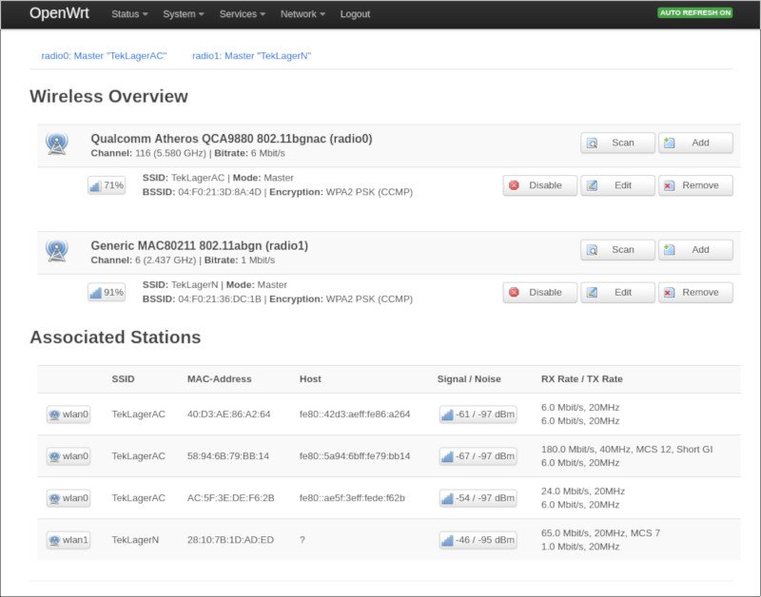Follow the radio0 Master TekLagerAC link
Image resolution: width=761 pixels, height=597 pixels.
point(102,56)
